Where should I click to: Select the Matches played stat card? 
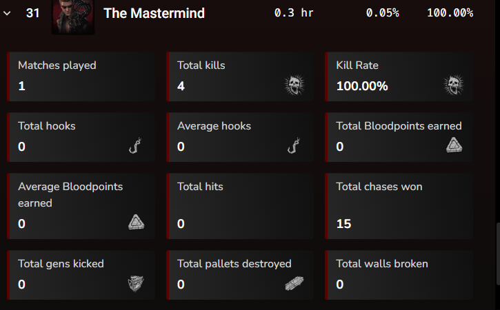pos(81,76)
